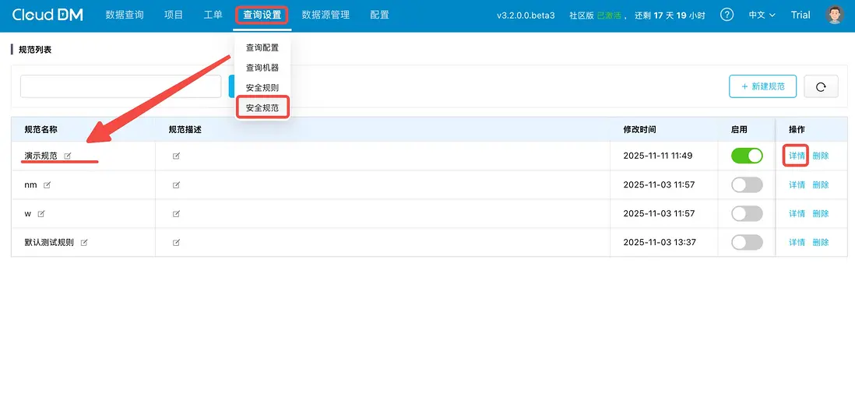Select 查询机器 from dropdown menu

[x=262, y=68]
